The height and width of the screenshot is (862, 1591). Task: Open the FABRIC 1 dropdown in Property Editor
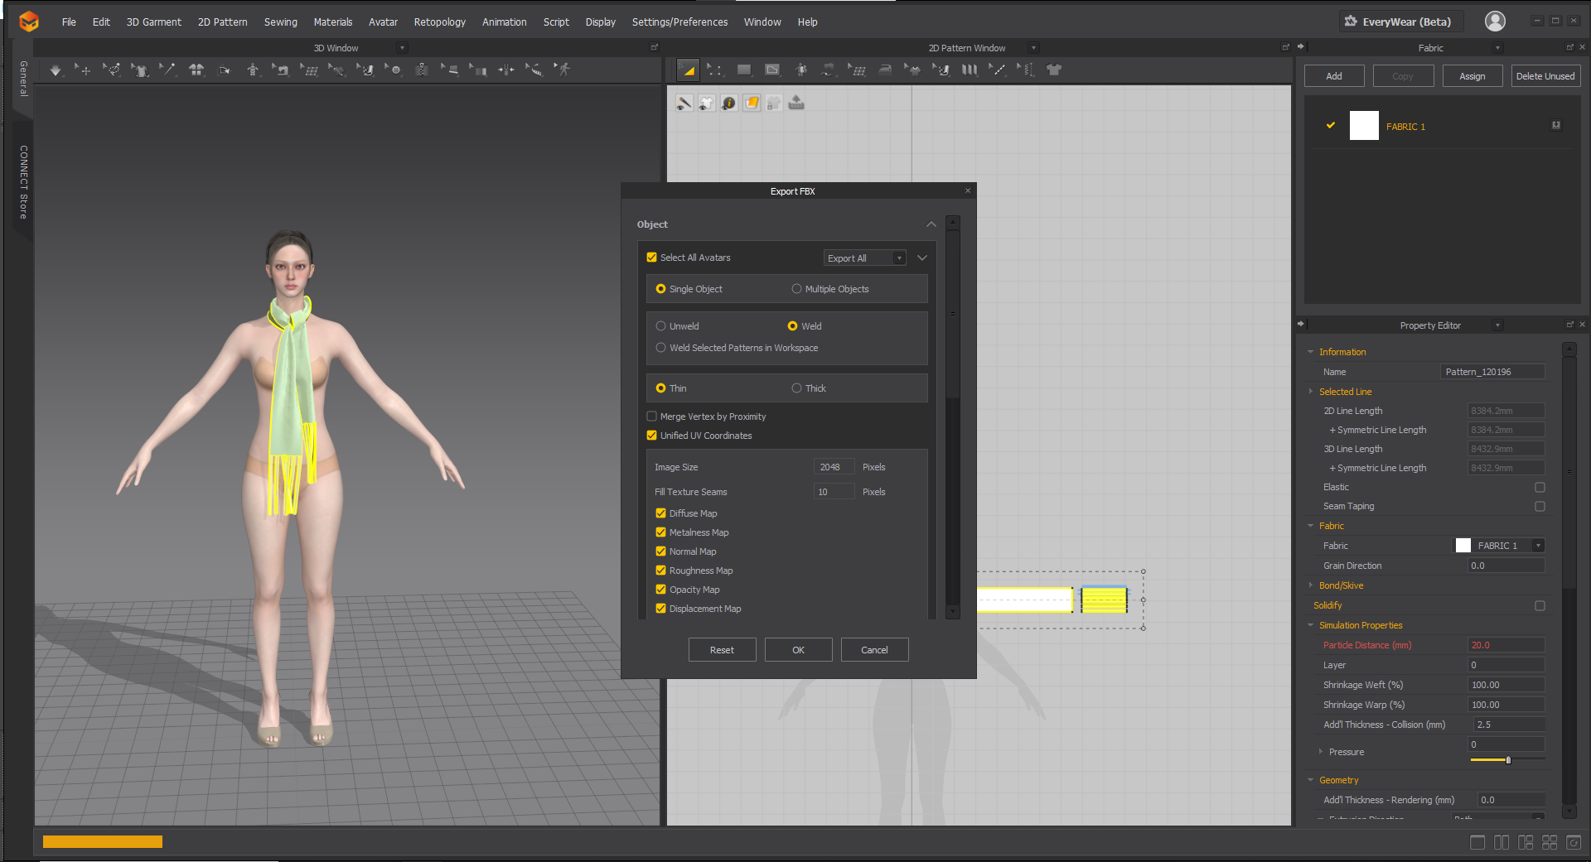[1538, 546]
